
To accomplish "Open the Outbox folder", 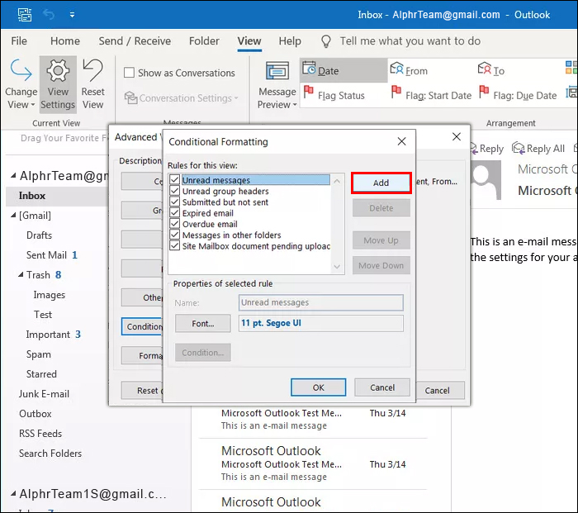I will 35,414.
